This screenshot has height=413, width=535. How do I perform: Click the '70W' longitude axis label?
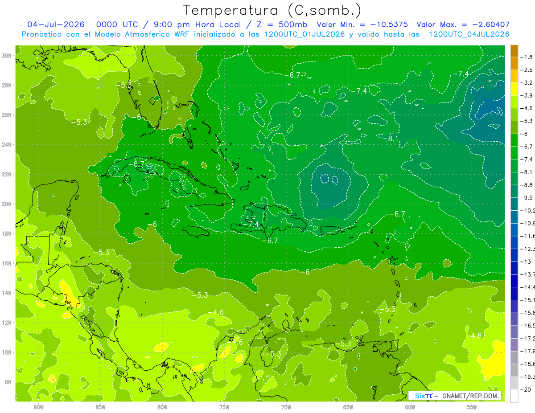(x=286, y=408)
